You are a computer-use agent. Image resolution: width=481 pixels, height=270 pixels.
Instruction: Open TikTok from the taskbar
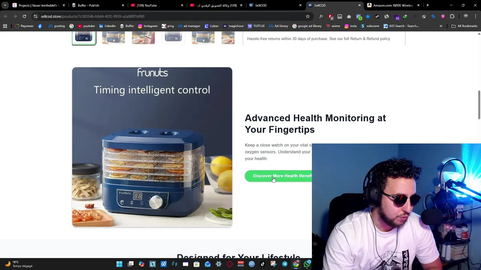pos(262,264)
